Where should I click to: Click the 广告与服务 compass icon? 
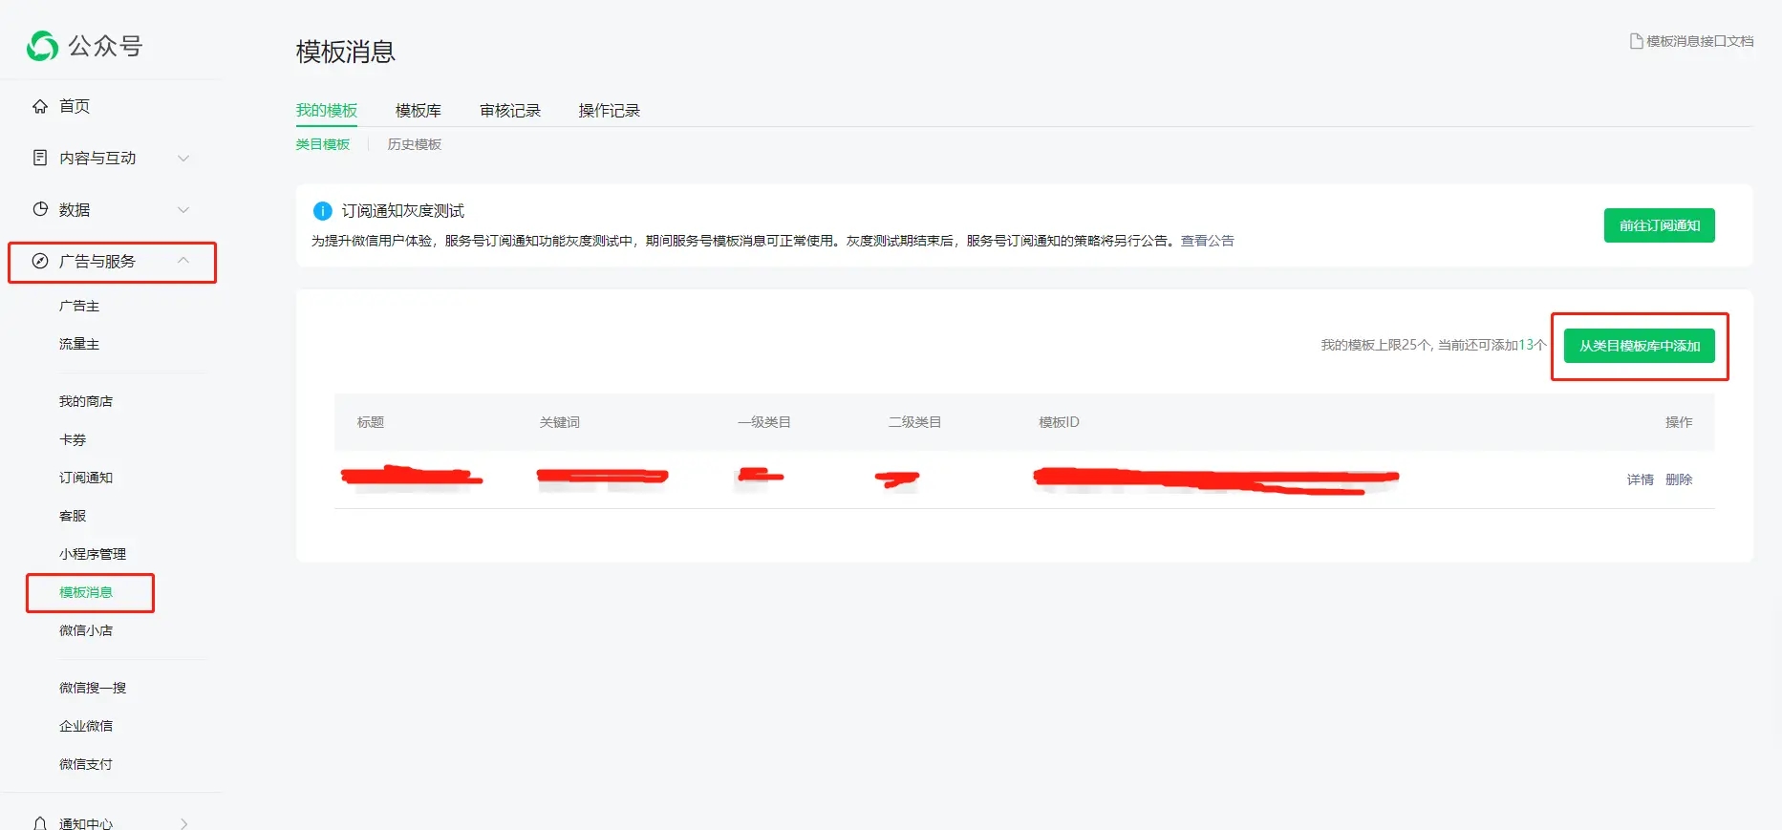pyautogui.click(x=40, y=261)
